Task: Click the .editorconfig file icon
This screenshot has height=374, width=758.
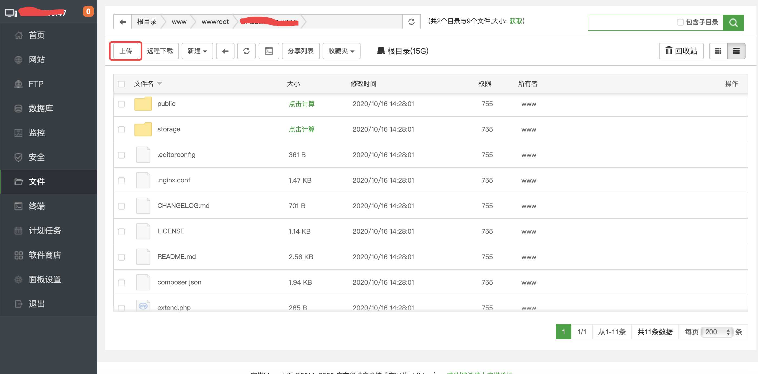Action: 143,155
